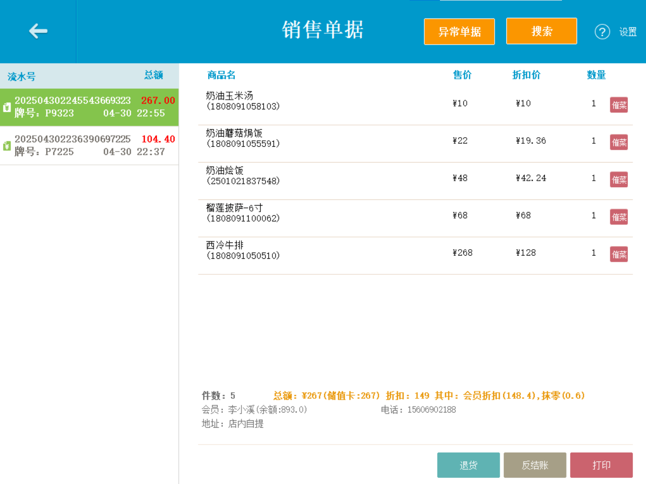Screen dimensions: 646x484
Task: Click the receipt icon for order P7225
Action: (7, 146)
